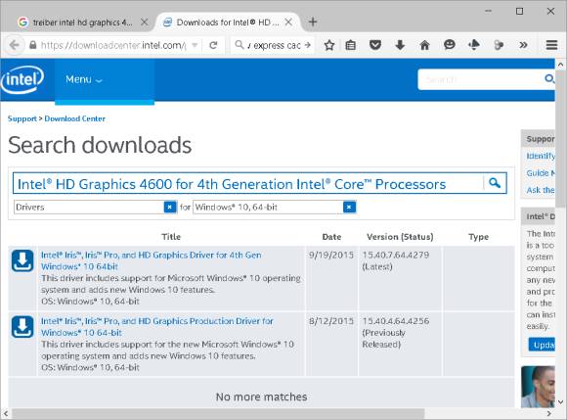The width and height of the screenshot is (567, 420).
Task: Click the sidebar Guide link
Action: click(541, 173)
